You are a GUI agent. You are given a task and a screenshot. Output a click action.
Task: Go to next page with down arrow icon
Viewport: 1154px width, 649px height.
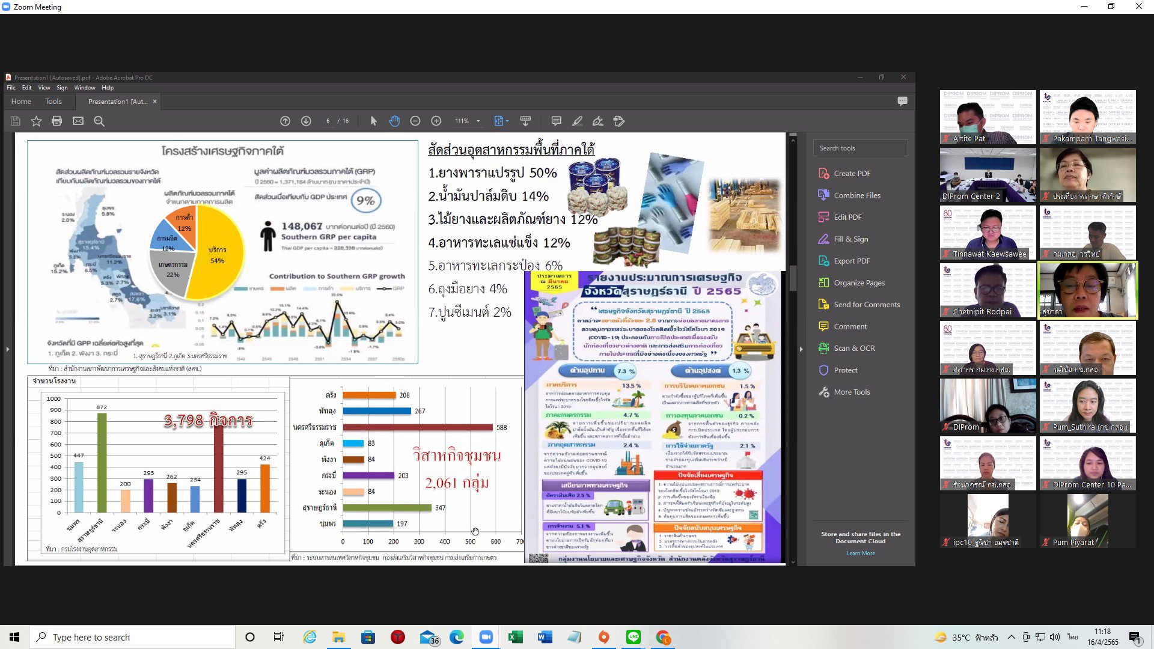tap(306, 121)
